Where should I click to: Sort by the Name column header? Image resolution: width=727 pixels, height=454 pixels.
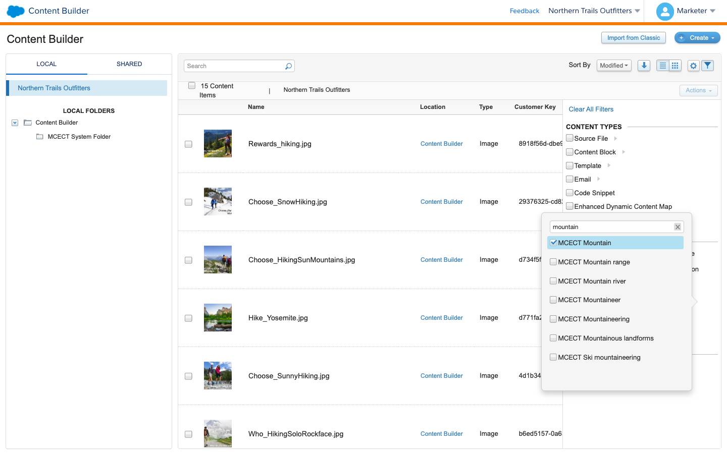click(x=256, y=107)
